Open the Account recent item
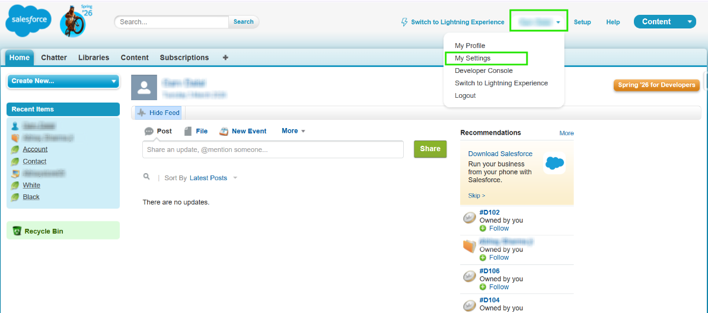The image size is (708, 313). 35,149
